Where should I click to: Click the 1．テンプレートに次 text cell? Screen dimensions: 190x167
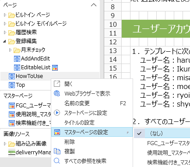click(161, 51)
